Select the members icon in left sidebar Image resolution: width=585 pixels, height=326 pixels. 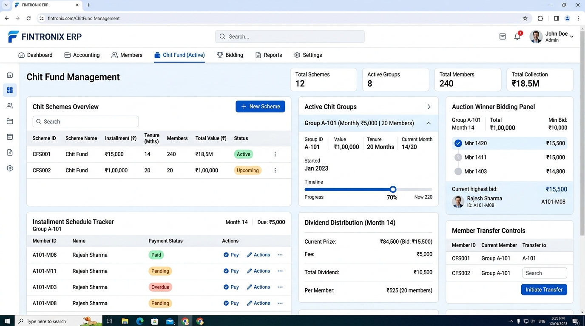10,106
